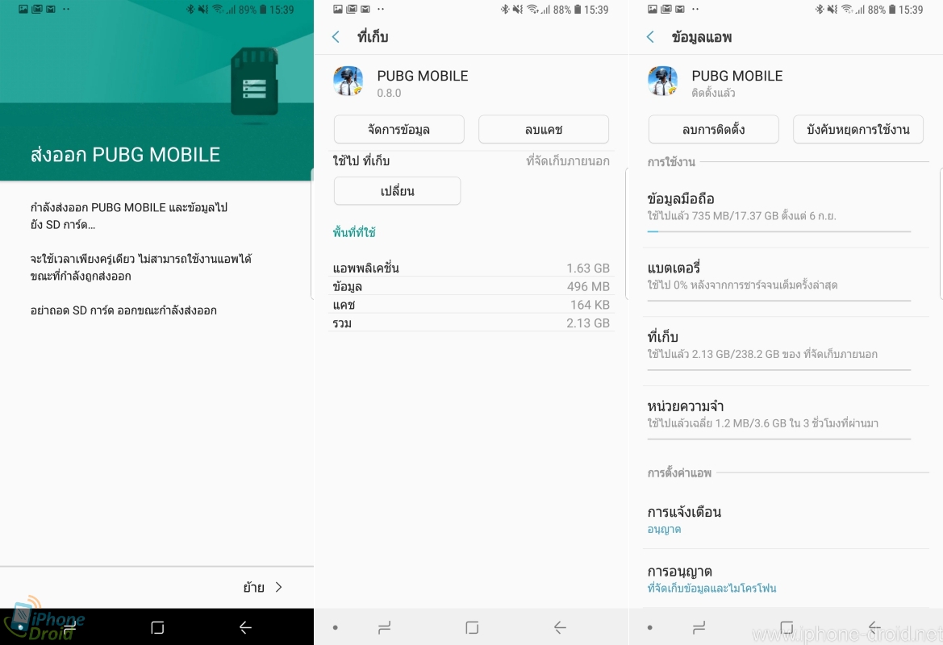Tap battery 89% indicator in left status bar
943x645 pixels.
click(x=252, y=10)
